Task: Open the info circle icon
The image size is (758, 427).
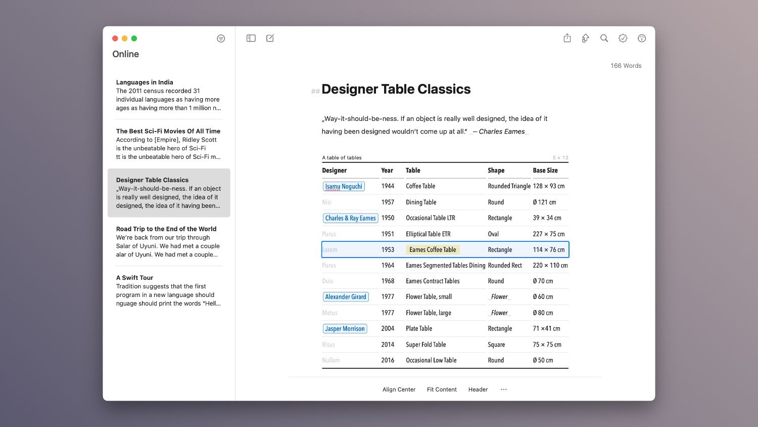Action: click(x=642, y=38)
